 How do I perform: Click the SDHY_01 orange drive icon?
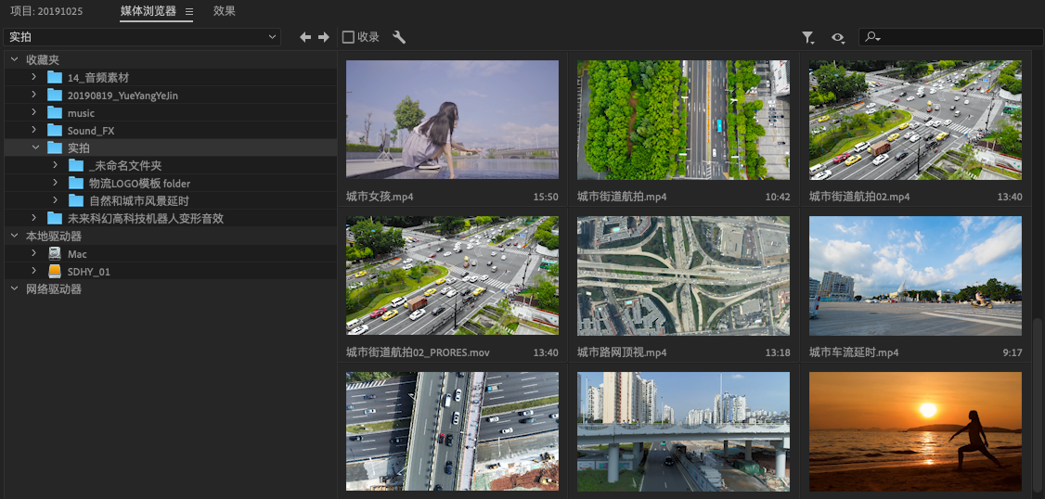pos(55,272)
